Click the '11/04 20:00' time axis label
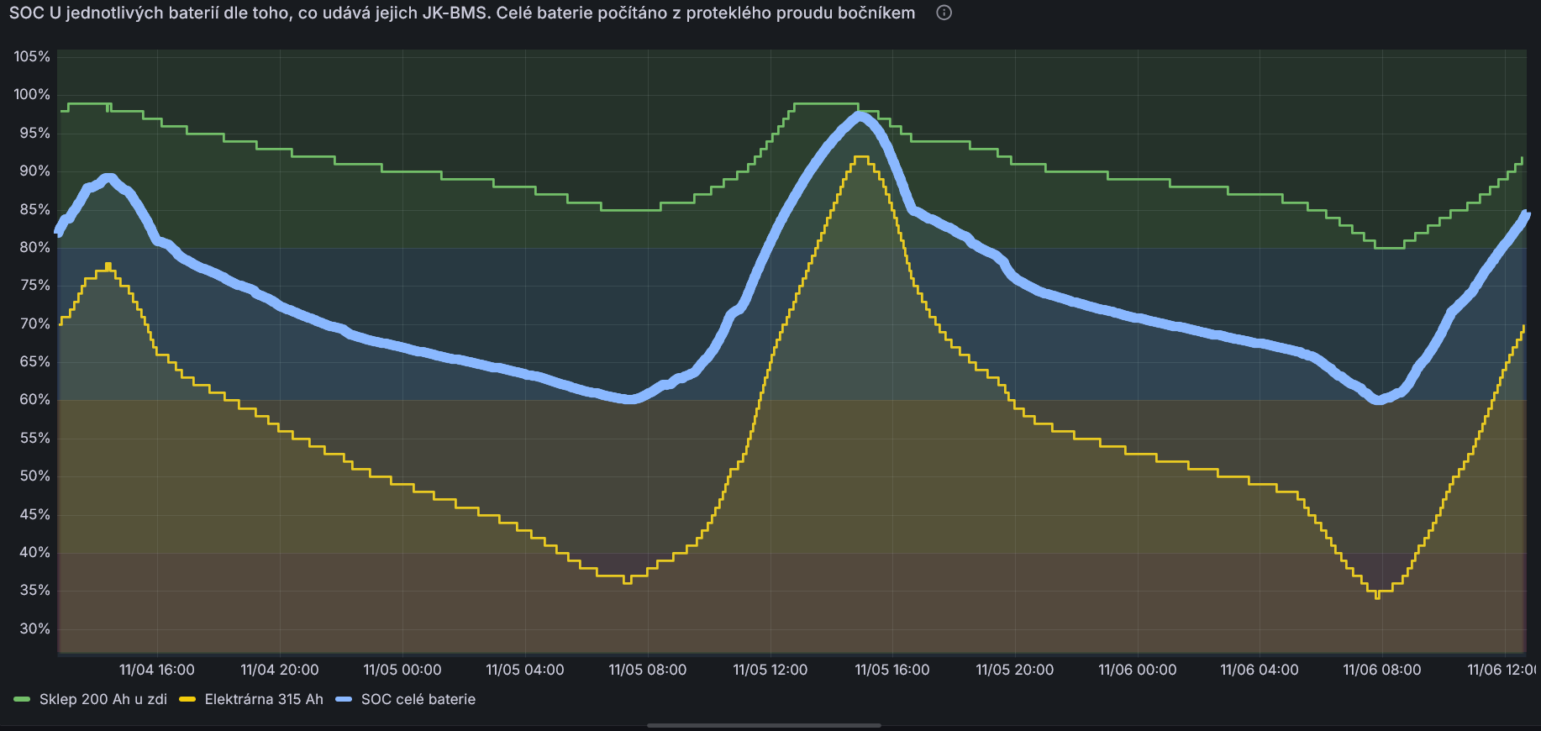The width and height of the screenshot is (1541, 731). tap(280, 670)
